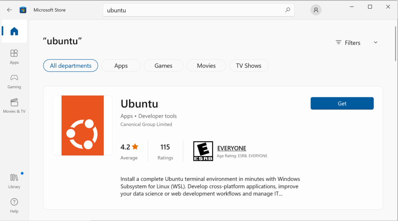Switch to the Games department tab
This screenshot has height=221, width=398.
[x=164, y=66]
